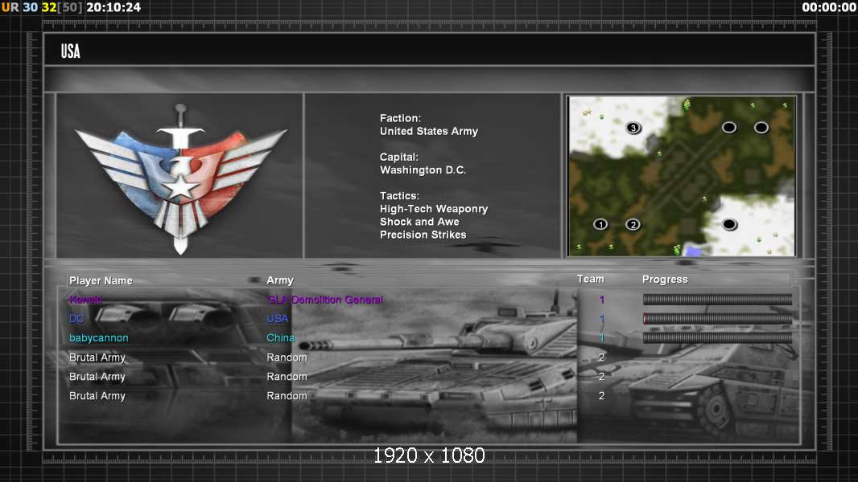This screenshot has height=482, width=858.
Task: Click the 'United States Army' faction text
Action: point(429,131)
